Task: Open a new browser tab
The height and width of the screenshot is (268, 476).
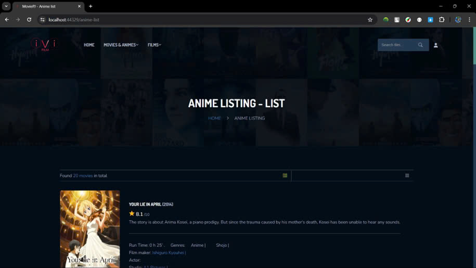Action: pos(91,6)
